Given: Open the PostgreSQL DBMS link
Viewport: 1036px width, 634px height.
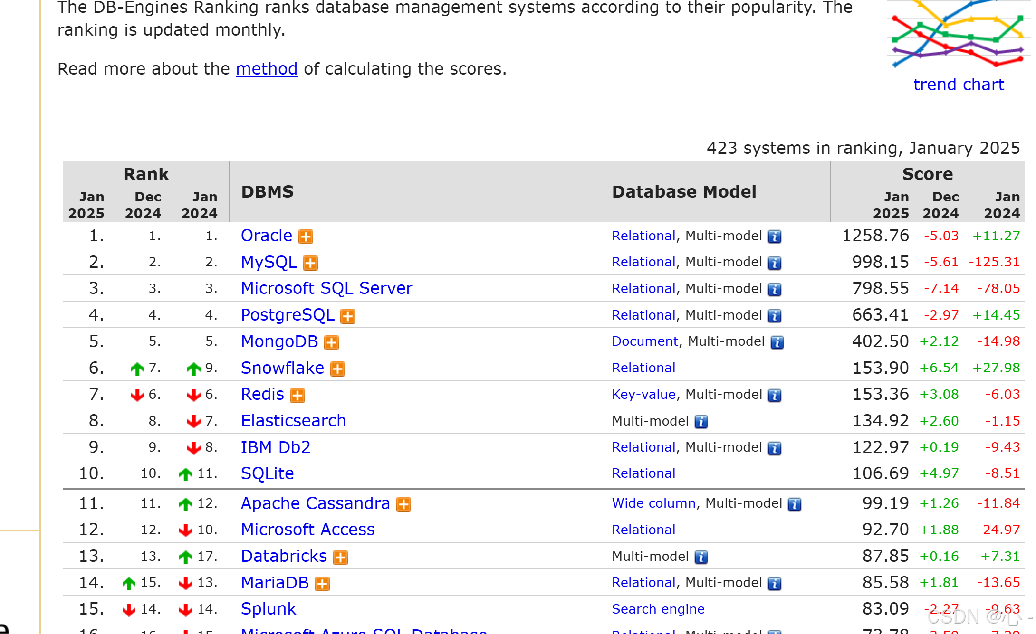Looking at the screenshot, I should (x=288, y=315).
